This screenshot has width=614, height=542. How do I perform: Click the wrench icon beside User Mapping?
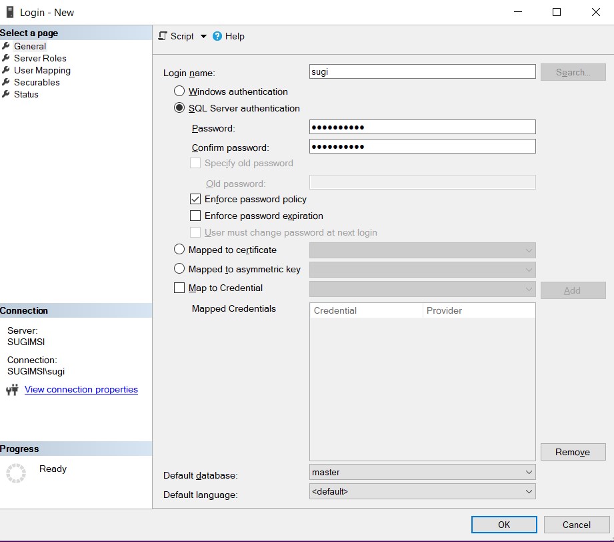(x=6, y=70)
